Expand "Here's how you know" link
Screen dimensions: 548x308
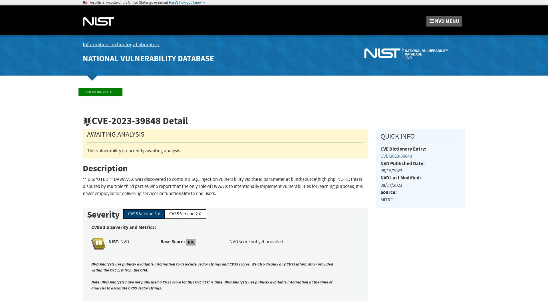point(187,3)
